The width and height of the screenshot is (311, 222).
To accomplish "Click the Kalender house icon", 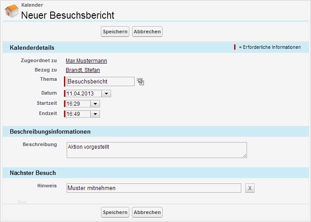I will click(x=12, y=11).
